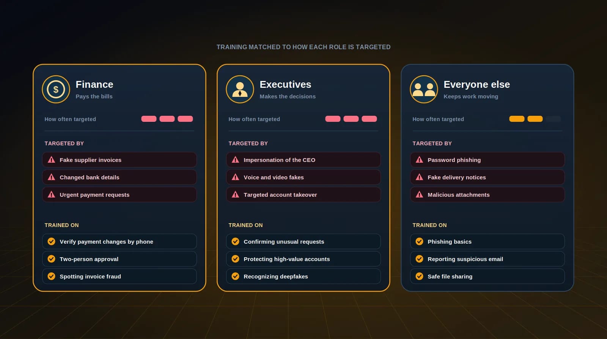This screenshot has width=607, height=339.
Task: Click the checkmark icon beside Safe file sharing
Action: point(419,276)
